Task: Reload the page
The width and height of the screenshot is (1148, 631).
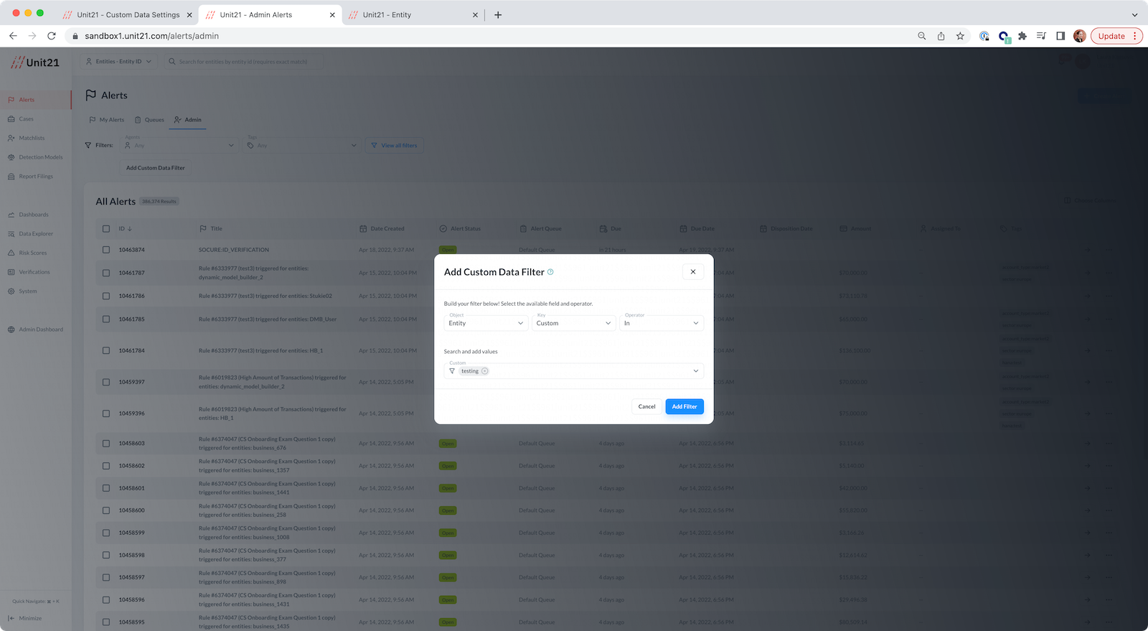Action: point(52,36)
